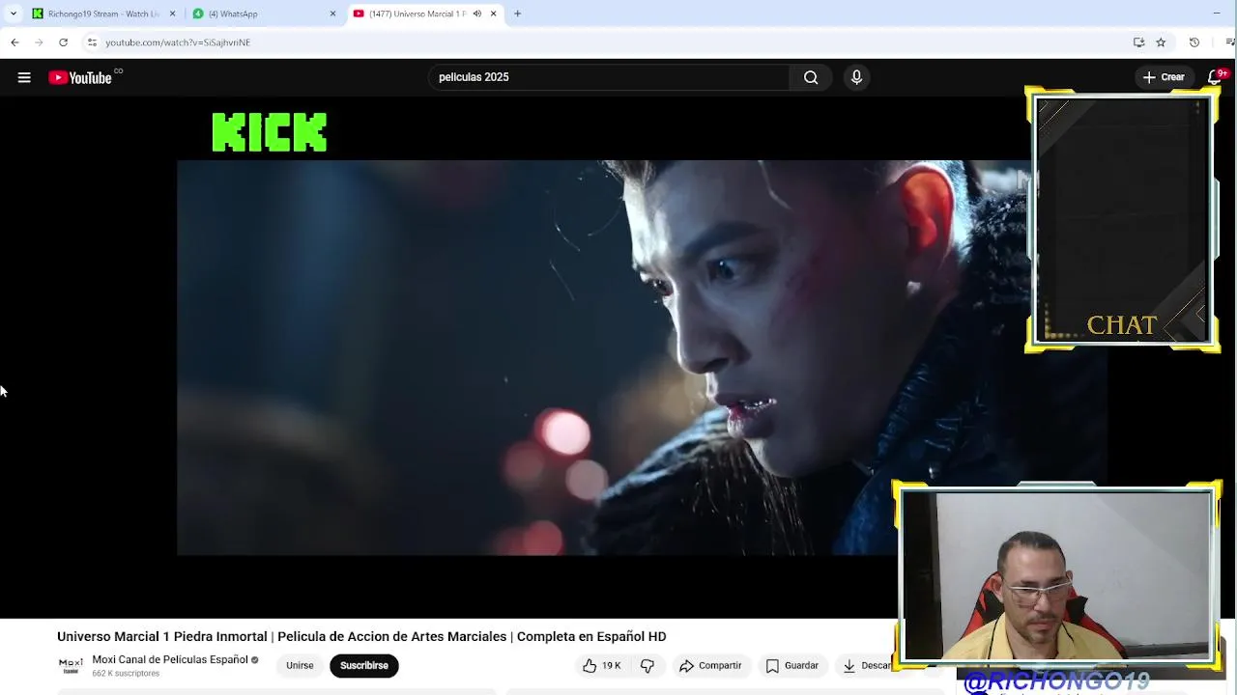The width and height of the screenshot is (1237, 695).
Task: Click the address bar URL
Action: click(178, 42)
